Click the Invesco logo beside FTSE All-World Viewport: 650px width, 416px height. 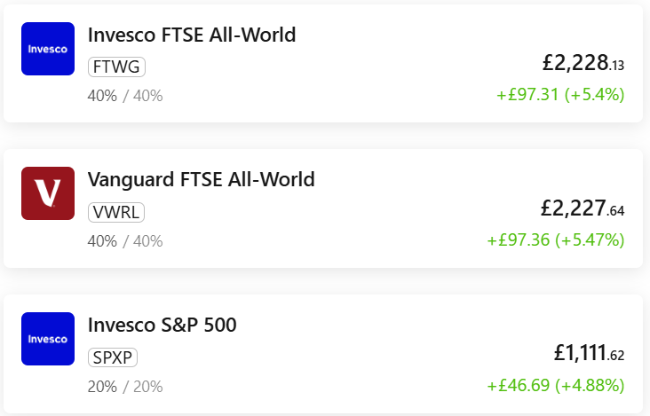click(48, 49)
